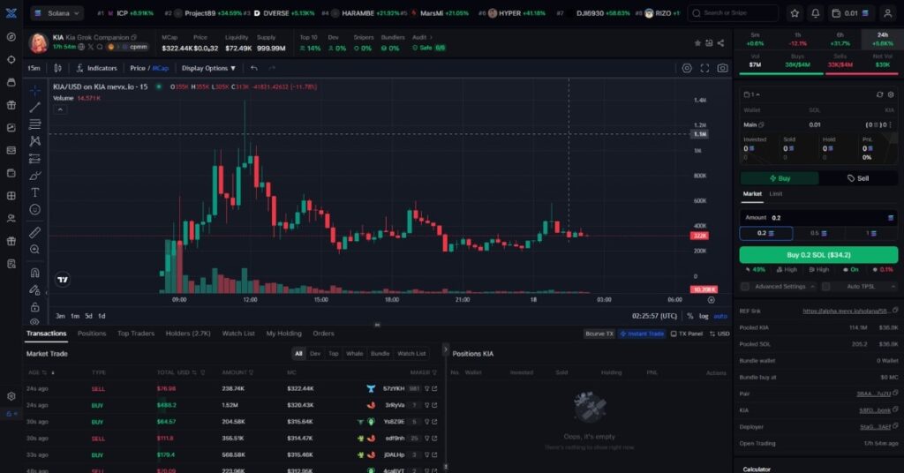This screenshot has width=904, height=473.
Task: Select the trend line drawing tool
Action: click(x=34, y=107)
